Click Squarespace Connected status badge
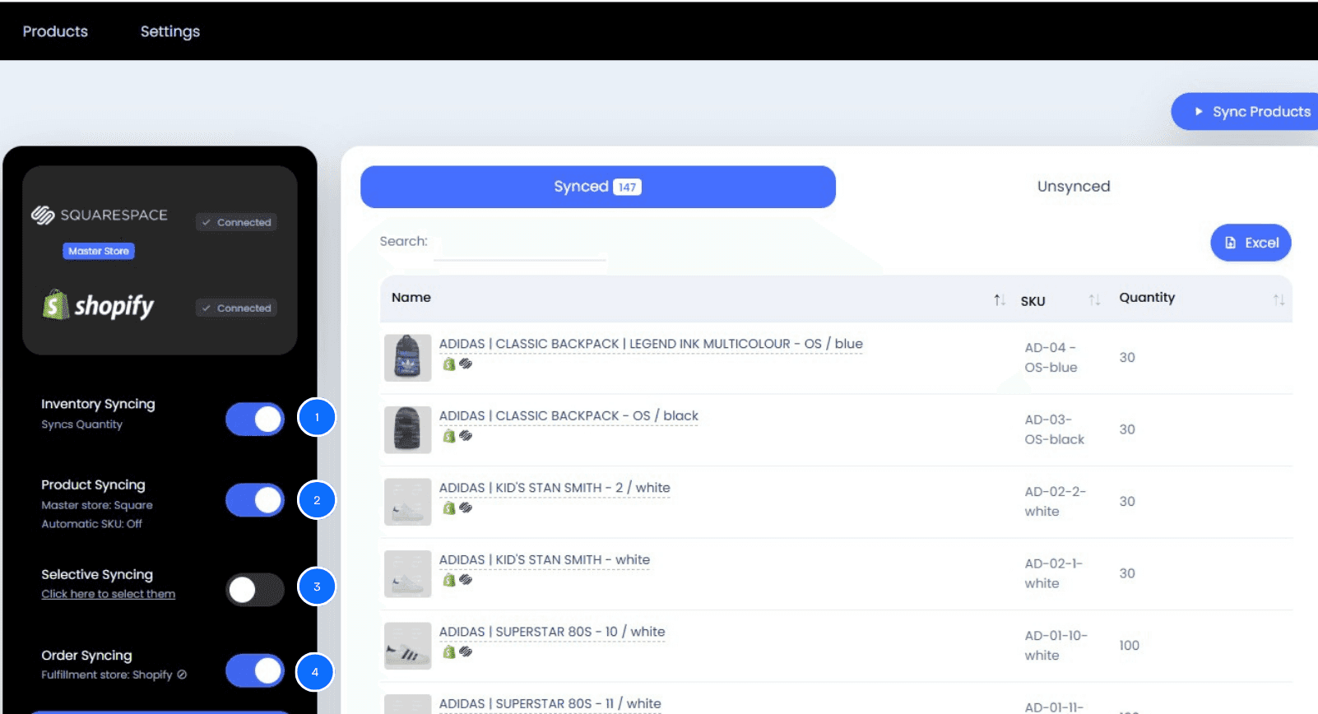 click(237, 222)
